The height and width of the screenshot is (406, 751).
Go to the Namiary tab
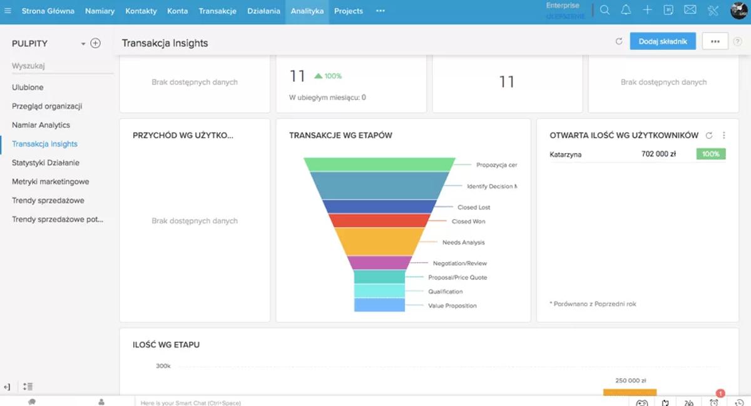point(100,11)
